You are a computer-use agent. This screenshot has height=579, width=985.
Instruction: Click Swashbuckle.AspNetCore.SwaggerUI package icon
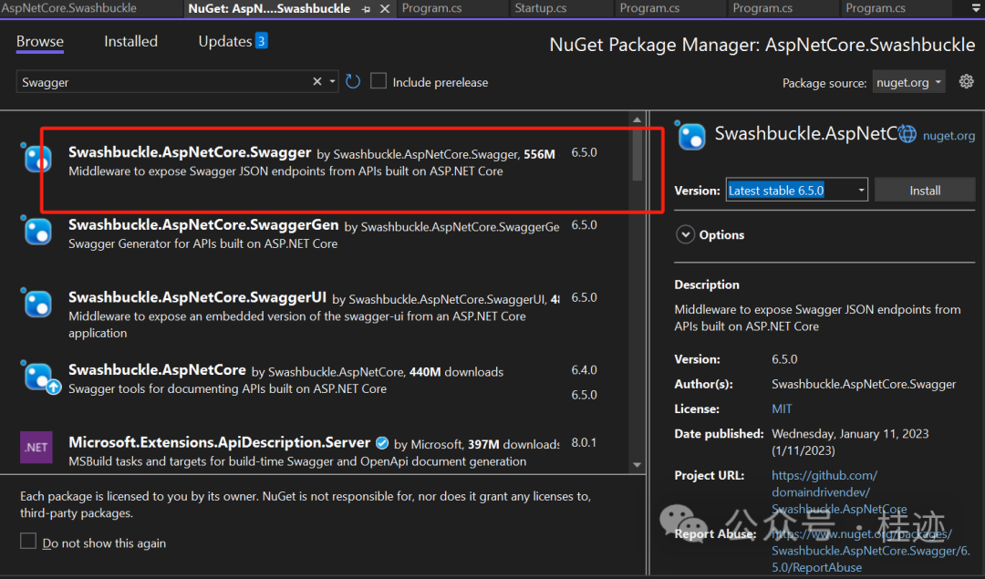pos(38,304)
